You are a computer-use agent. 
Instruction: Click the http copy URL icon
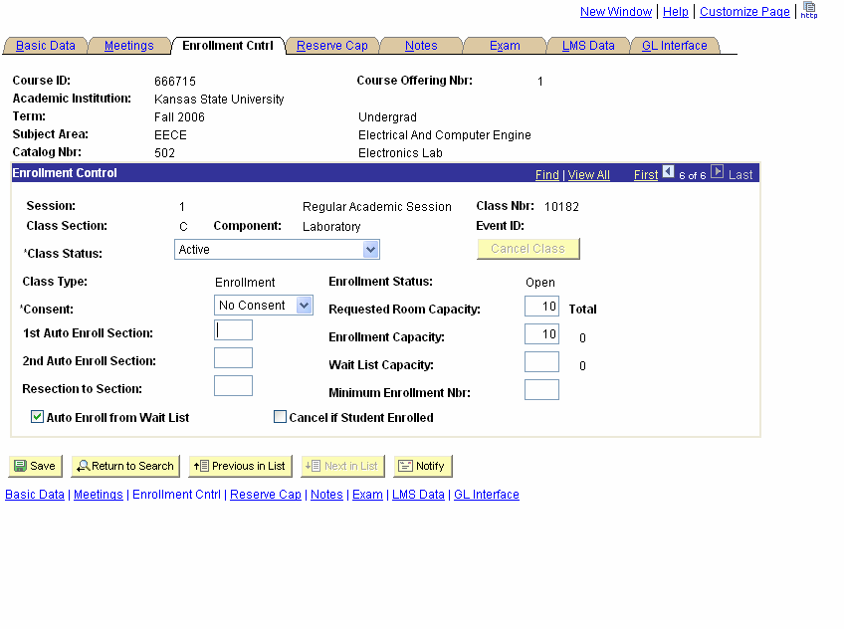tap(809, 10)
